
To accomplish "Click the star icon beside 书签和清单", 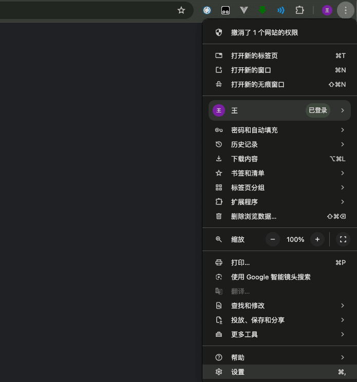I will (x=219, y=173).
